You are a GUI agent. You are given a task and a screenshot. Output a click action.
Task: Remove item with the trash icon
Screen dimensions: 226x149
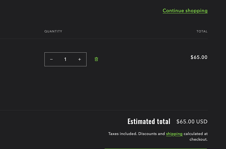pyautogui.click(x=96, y=59)
